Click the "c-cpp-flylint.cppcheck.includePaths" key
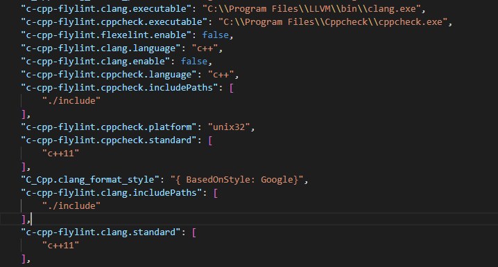The image size is (498, 267). tap(120, 88)
